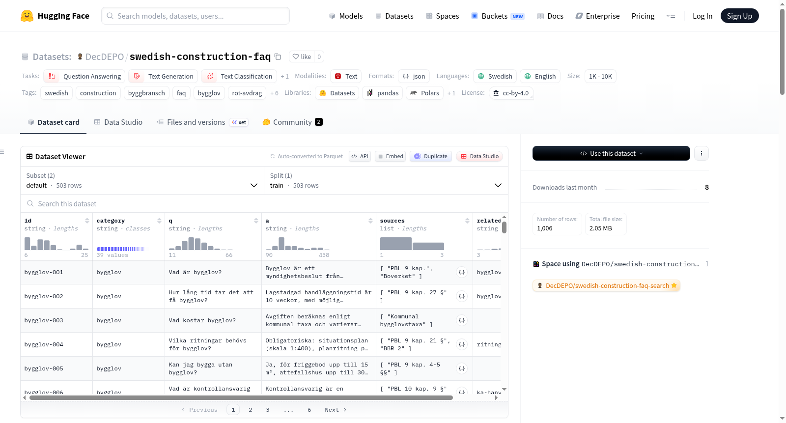Click the Embed button
This screenshot has width=786, height=423.
391,156
